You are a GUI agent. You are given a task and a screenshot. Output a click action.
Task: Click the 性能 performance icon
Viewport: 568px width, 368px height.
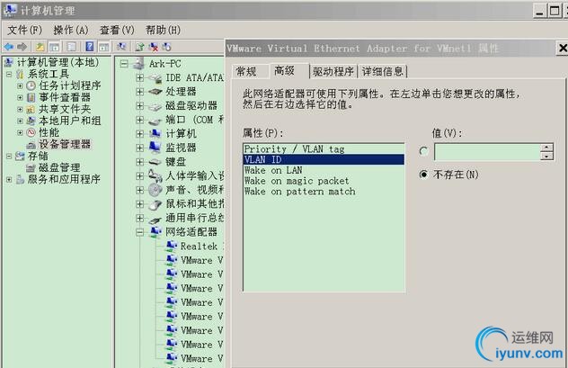[31, 132]
